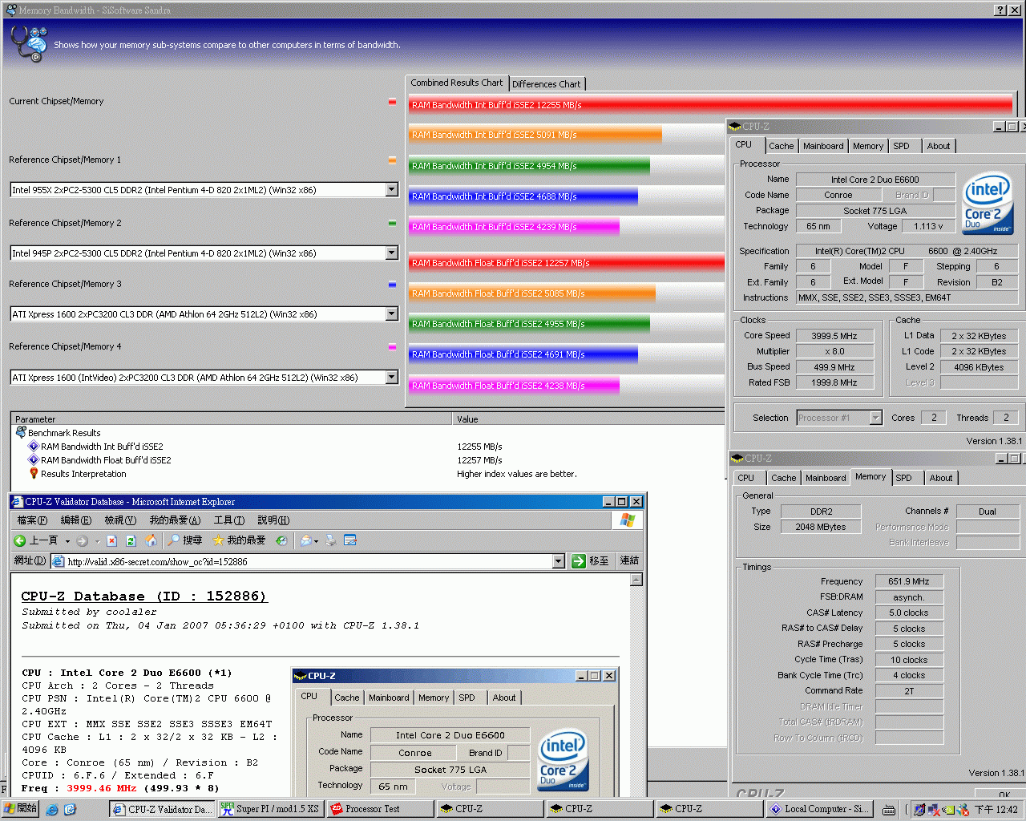
Task: Open Mainboard tab in top CPU-Z window
Action: tap(823, 146)
